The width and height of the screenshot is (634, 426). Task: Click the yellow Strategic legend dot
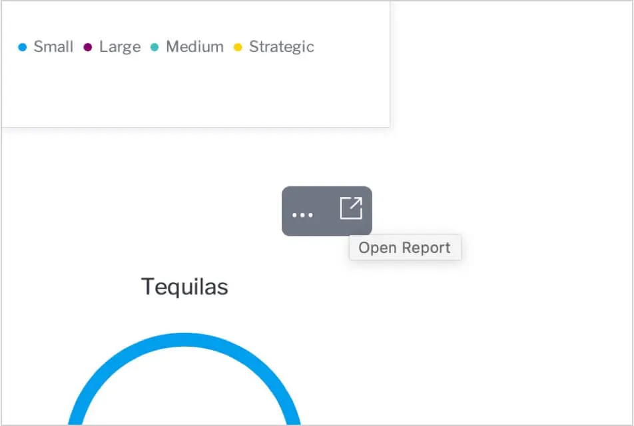[x=238, y=47]
